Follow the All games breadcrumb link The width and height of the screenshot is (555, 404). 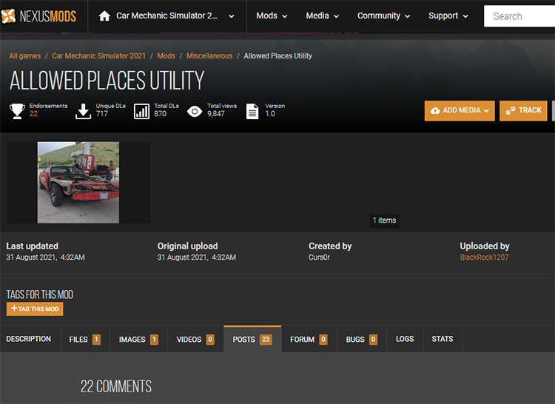(24, 56)
